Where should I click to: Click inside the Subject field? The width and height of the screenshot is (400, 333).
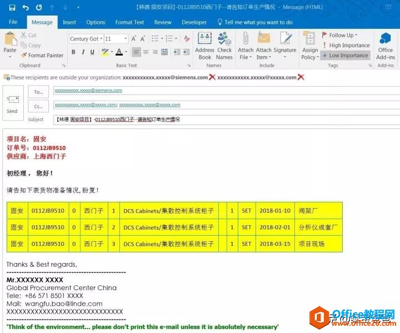pos(227,120)
